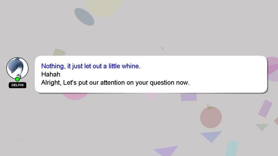Image resolution: width=278 pixels, height=156 pixels.
Task: Click the dolphin avatar portrait
Action: coord(17,68)
